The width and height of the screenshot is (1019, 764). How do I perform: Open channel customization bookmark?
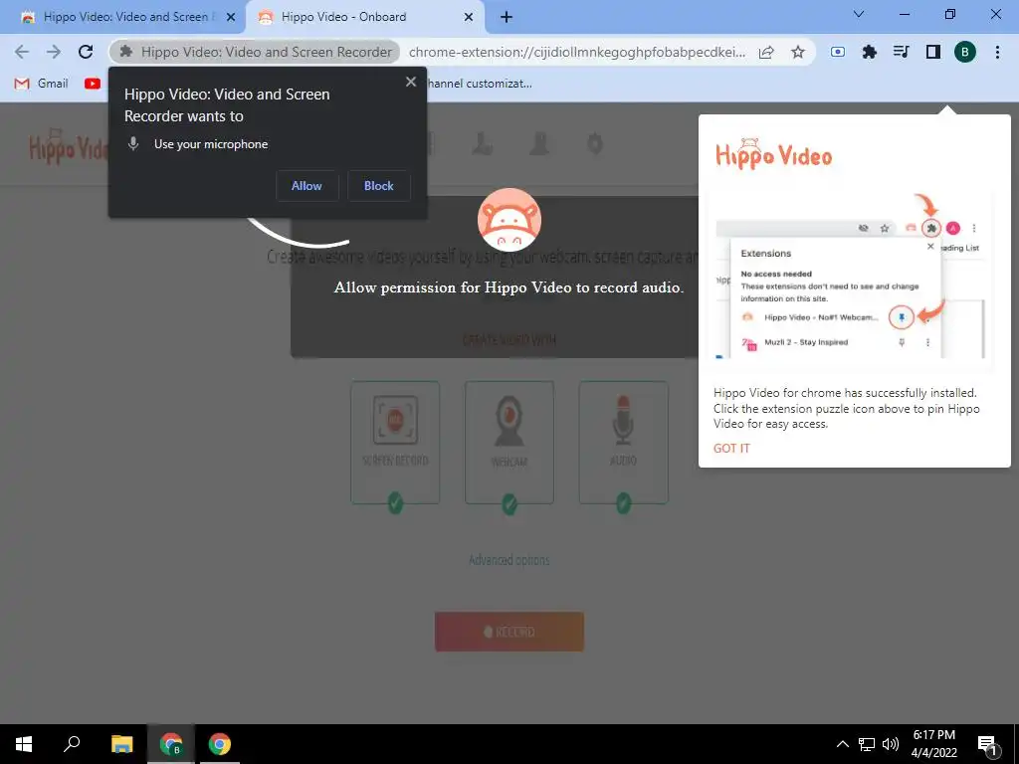480,84
